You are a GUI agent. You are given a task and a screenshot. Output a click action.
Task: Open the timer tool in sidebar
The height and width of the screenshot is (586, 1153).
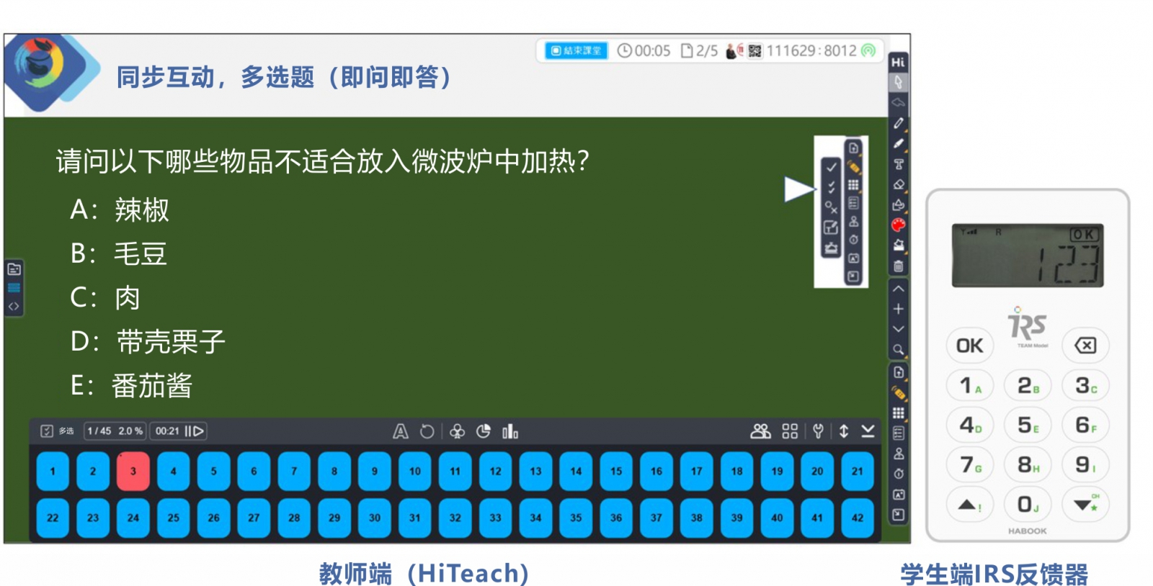coord(898,474)
